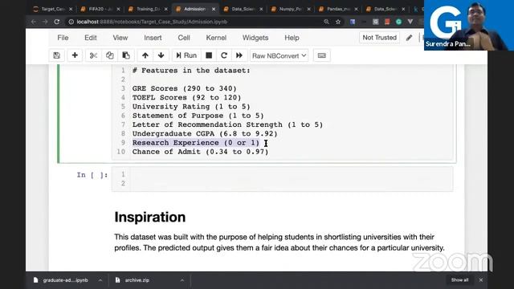Open the Edit menu
Viewport: 514px width, 289px height.
91,38
